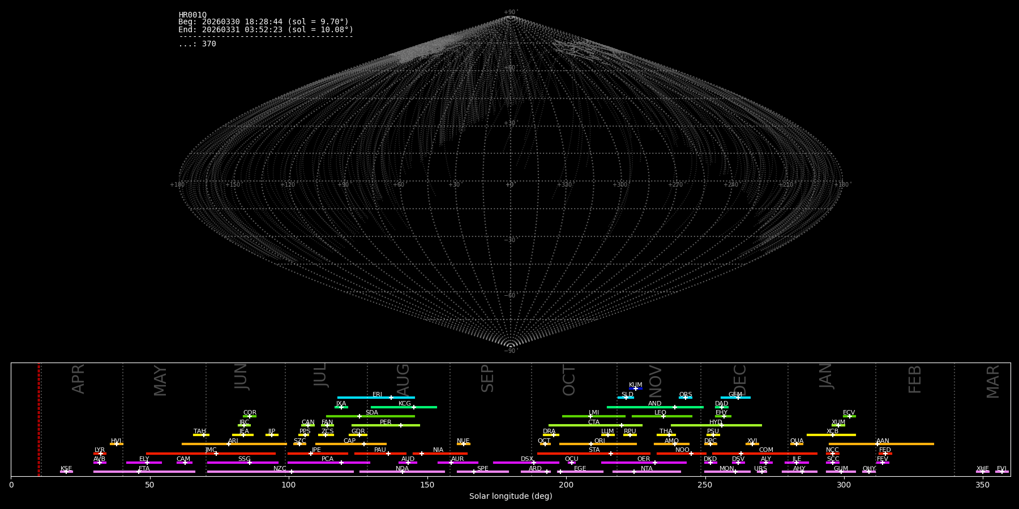Click the APR month label

[78, 378]
